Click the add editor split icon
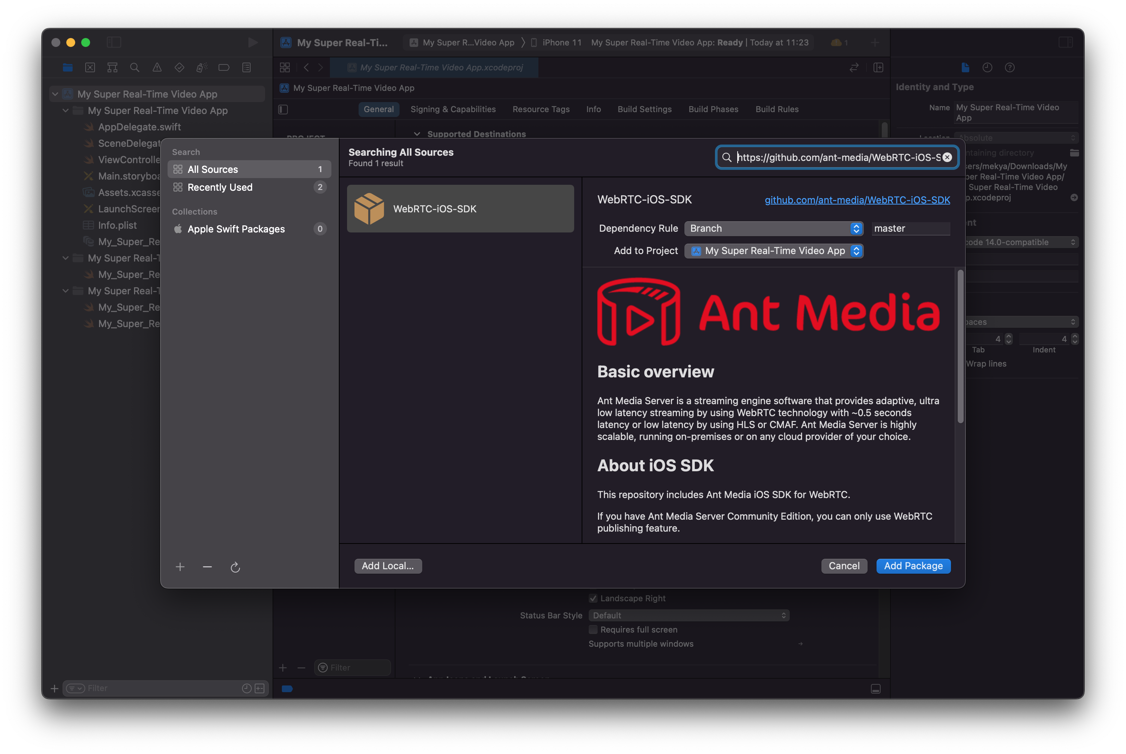The width and height of the screenshot is (1126, 754). click(878, 67)
